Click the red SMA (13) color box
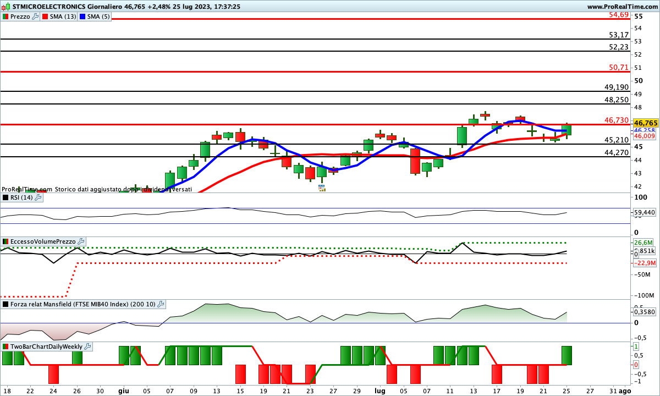 pyautogui.click(x=45, y=16)
